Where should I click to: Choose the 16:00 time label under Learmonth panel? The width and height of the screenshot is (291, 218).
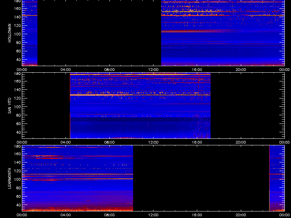[197, 215]
